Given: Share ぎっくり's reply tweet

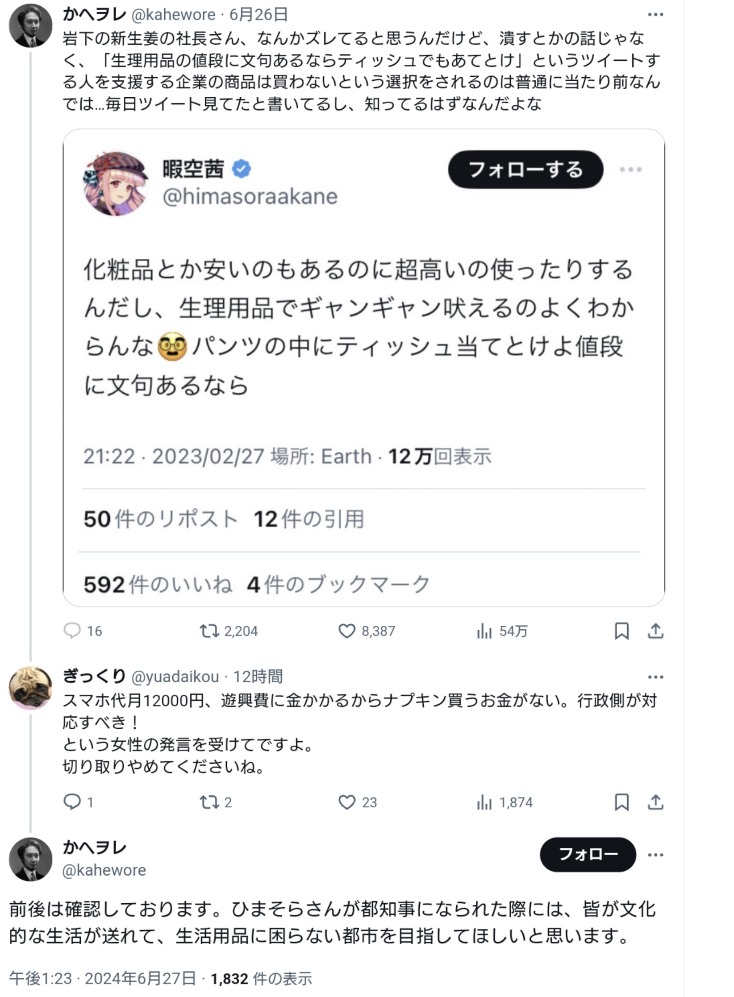Looking at the screenshot, I should pos(655,802).
